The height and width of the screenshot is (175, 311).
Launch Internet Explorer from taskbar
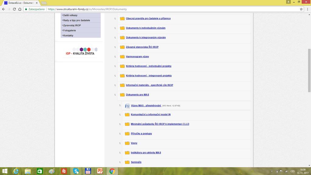click(16, 171)
